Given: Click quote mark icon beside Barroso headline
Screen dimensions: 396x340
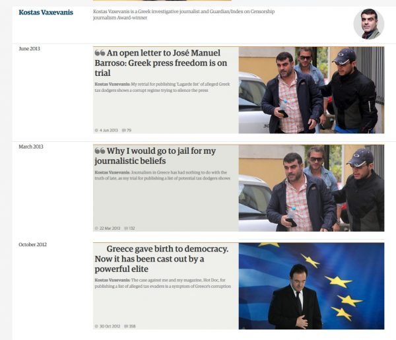Looking at the screenshot, I should coord(100,53).
